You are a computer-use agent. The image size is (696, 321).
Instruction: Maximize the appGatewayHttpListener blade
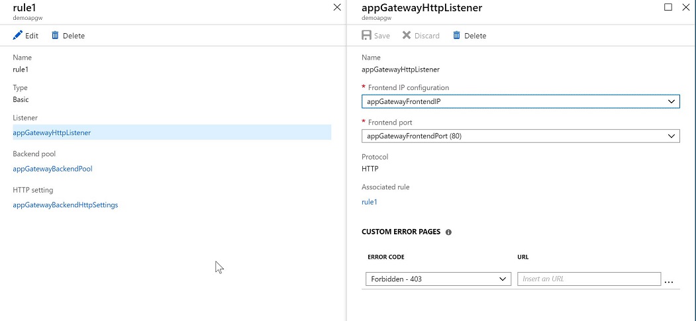[x=668, y=7]
